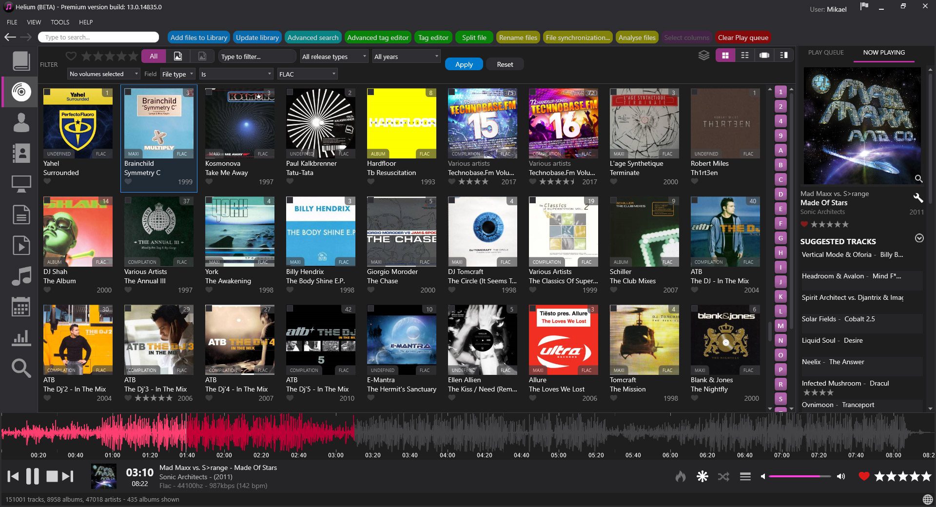Open the All release types dropdown
Screen dimensions: 936x507
click(x=333, y=56)
